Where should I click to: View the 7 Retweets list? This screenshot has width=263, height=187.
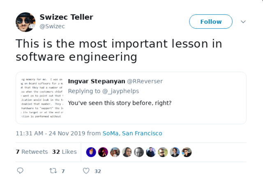(x=32, y=152)
